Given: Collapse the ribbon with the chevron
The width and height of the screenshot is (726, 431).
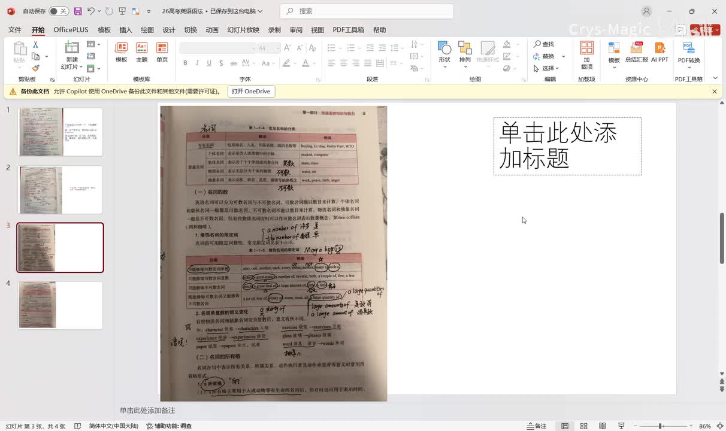Looking at the screenshot, I should coord(715,78).
